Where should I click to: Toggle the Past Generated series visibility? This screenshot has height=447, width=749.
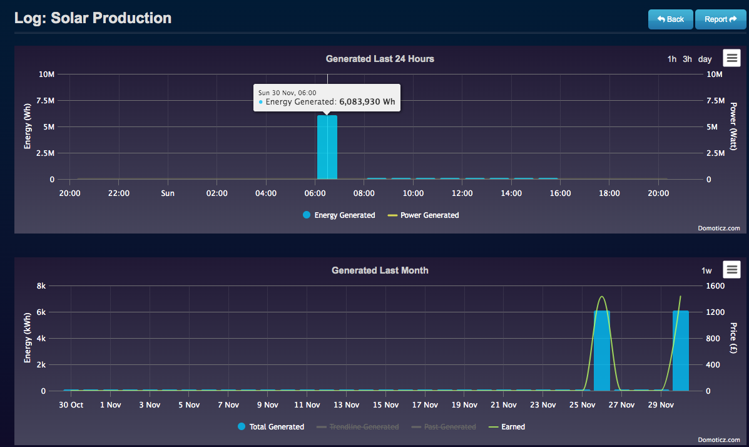tap(451, 426)
